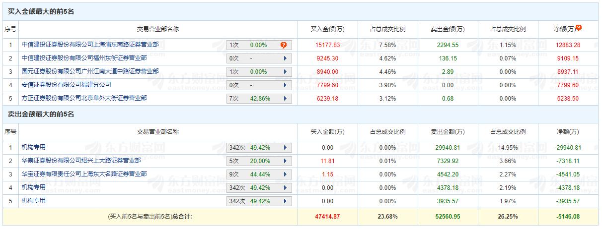Click sell amount 136.15

pyautogui.click(x=448, y=58)
